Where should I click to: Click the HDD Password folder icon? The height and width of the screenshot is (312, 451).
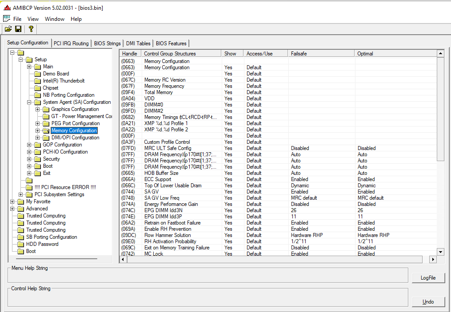coord(21,244)
